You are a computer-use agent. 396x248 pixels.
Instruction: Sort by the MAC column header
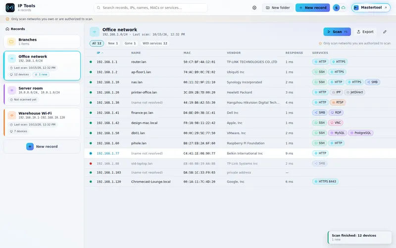(187, 53)
